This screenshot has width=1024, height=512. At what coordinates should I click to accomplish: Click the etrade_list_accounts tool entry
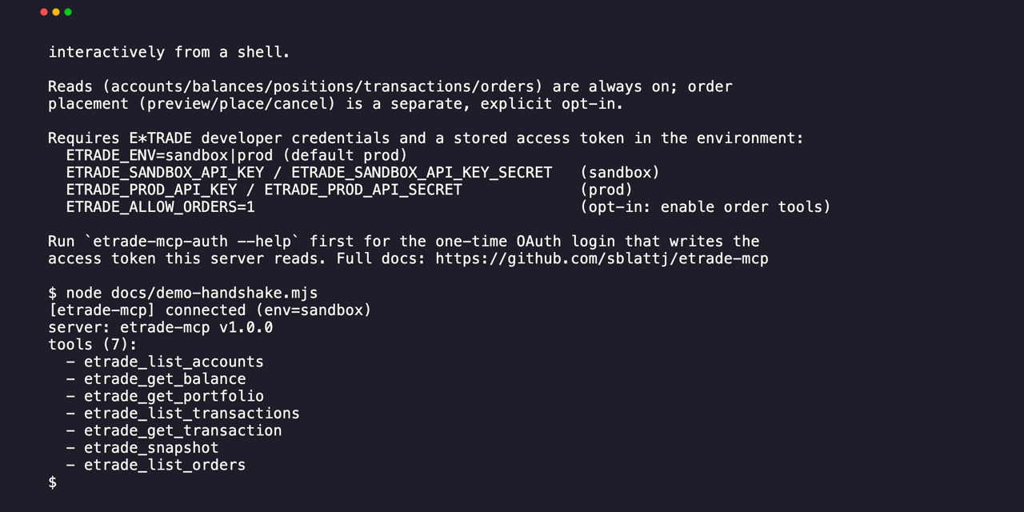tap(174, 362)
